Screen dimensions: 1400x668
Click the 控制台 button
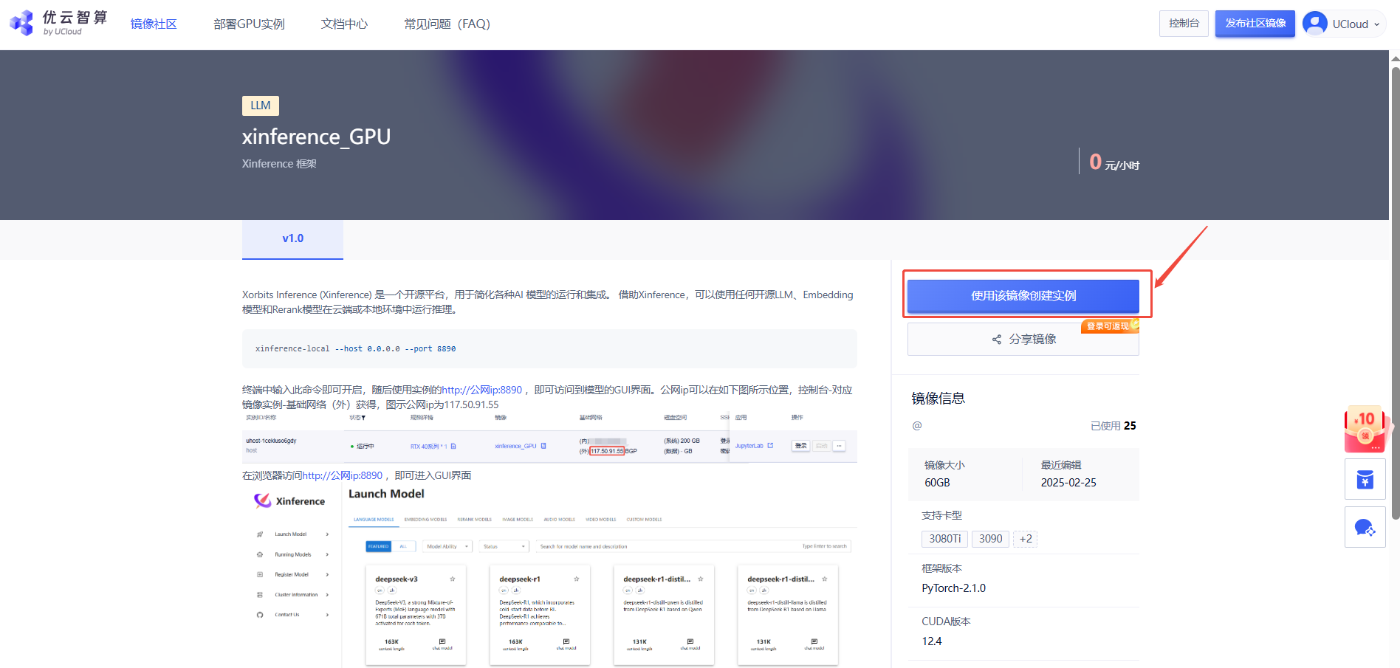1184,24
